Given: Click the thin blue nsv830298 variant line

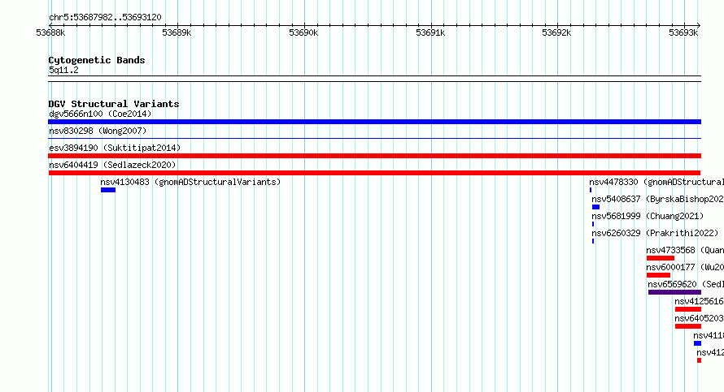Looking at the screenshot, I should pyautogui.click(x=374, y=138).
